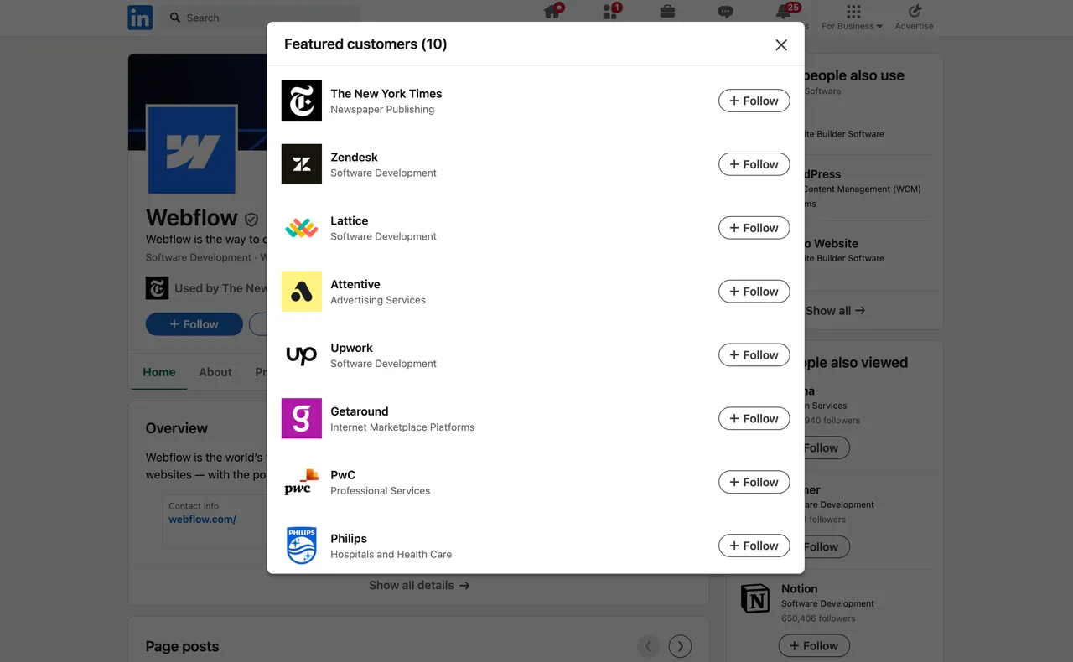Image resolution: width=1073 pixels, height=662 pixels.
Task: Click the Zendesk logo thumbnail
Action: [x=302, y=164]
